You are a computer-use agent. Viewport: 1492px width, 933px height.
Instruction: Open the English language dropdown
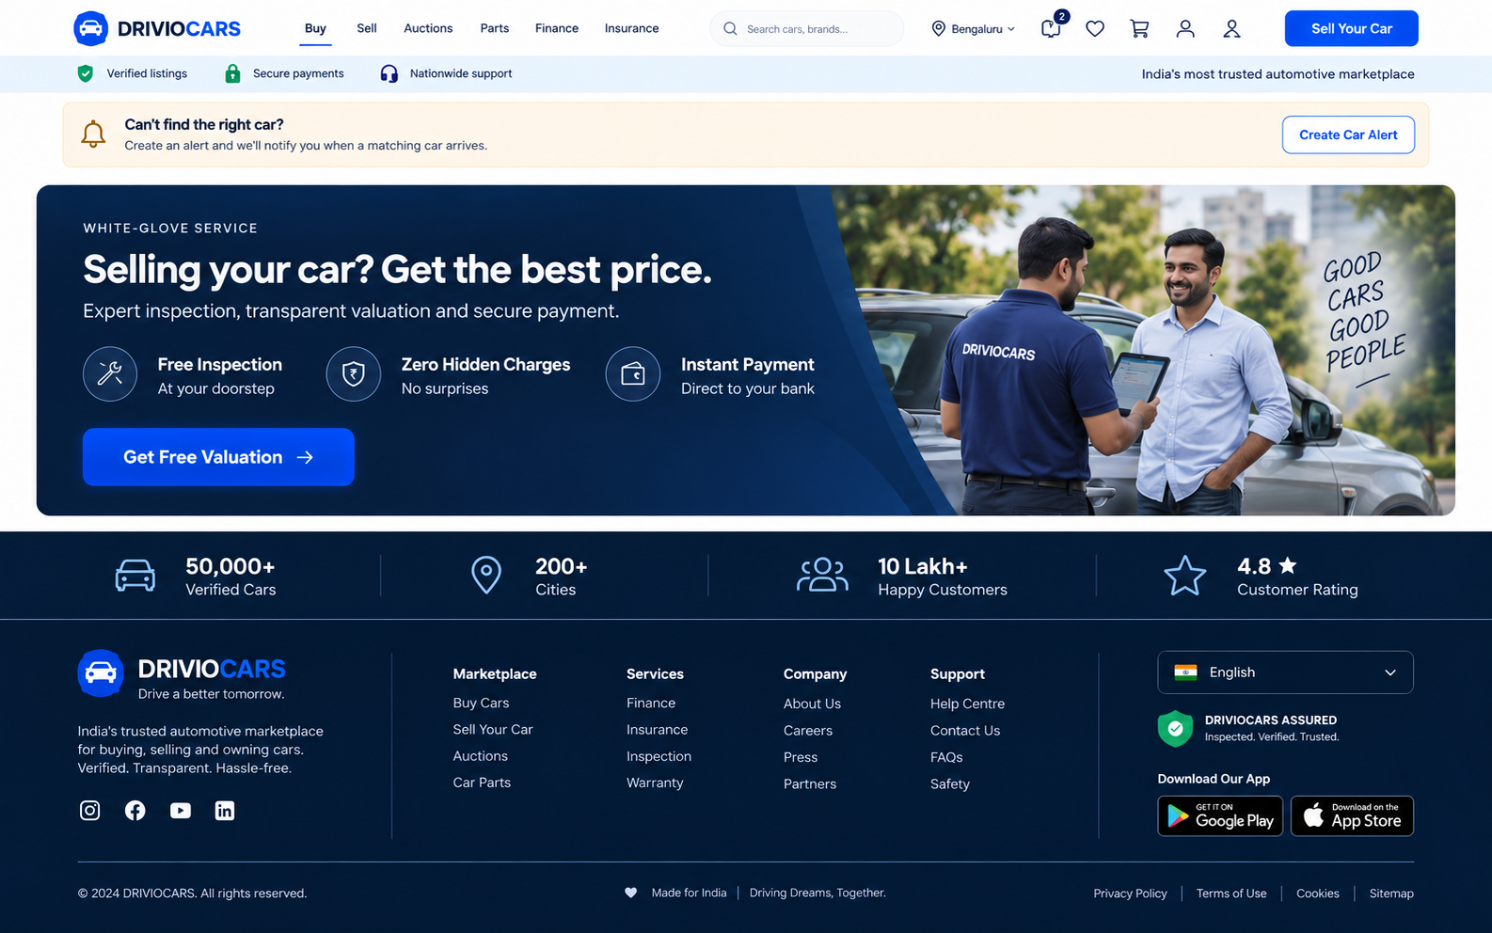pos(1285,672)
